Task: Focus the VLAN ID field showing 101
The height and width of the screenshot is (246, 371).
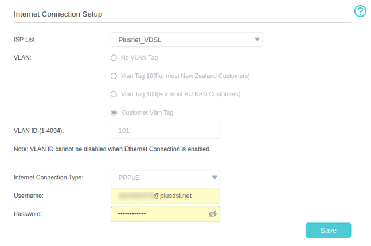Action: [165, 131]
